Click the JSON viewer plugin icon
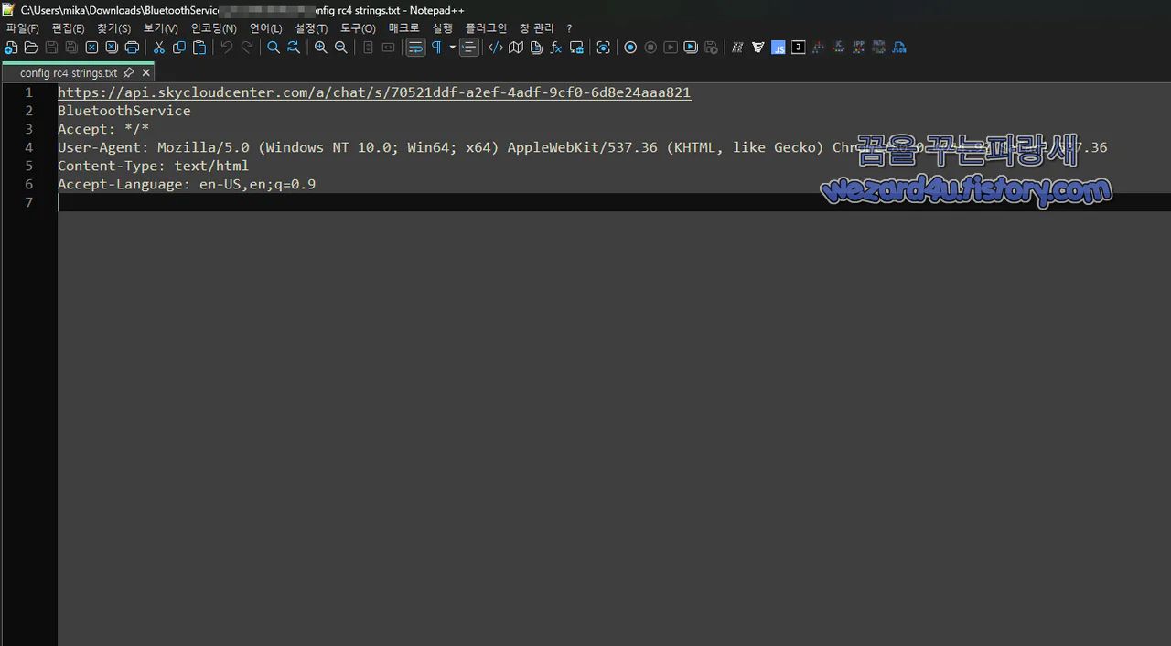The height and width of the screenshot is (646, 1171). tap(899, 48)
